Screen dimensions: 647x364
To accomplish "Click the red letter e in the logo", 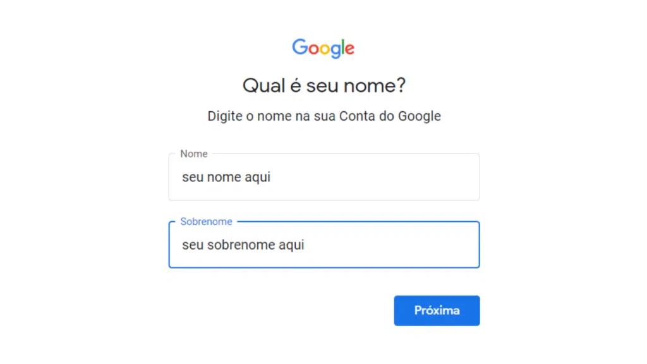I will tap(349, 50).
